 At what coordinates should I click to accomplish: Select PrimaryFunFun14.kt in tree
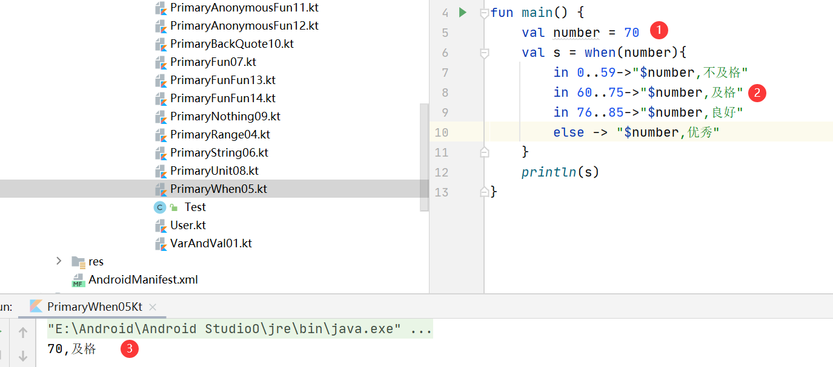point(223,98)
